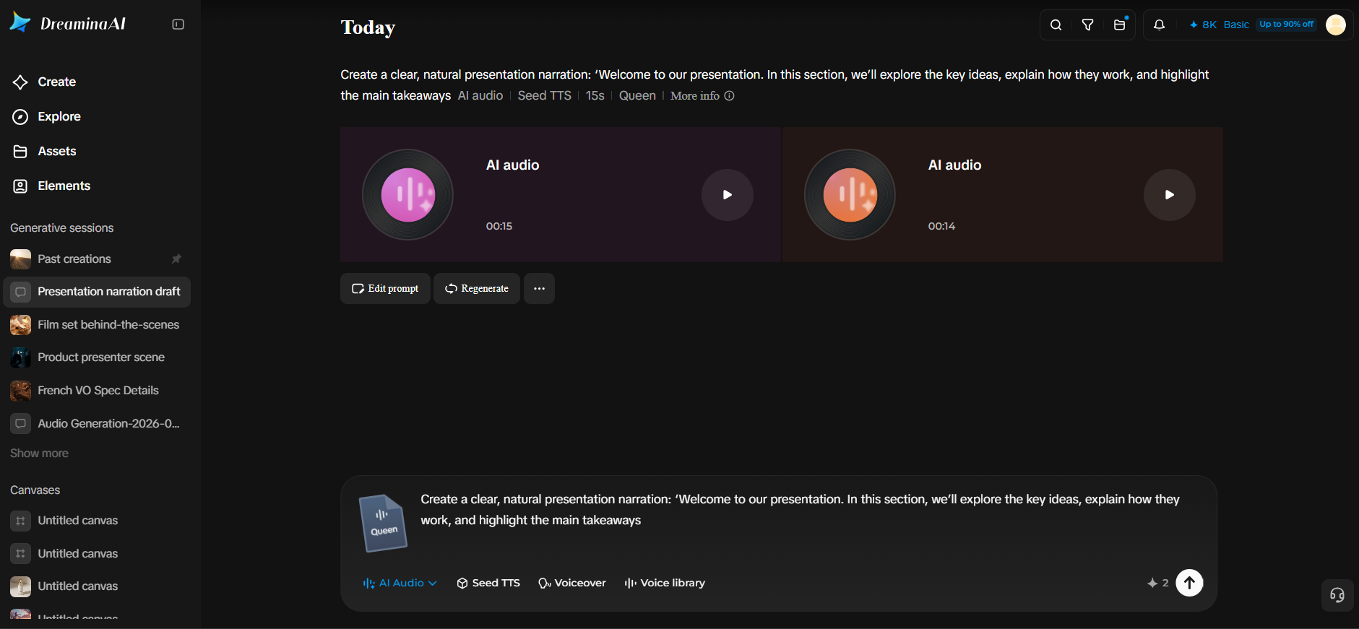This screenshot has width=1359, height=629.
Task: Open Audio Generation-2026 session
Action: click(x=97, y=424)
